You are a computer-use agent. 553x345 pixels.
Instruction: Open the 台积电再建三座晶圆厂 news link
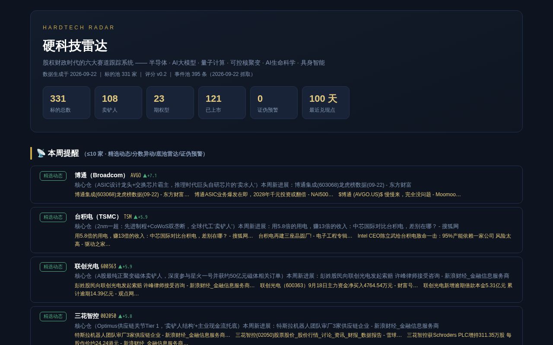(x=305, y=236)
